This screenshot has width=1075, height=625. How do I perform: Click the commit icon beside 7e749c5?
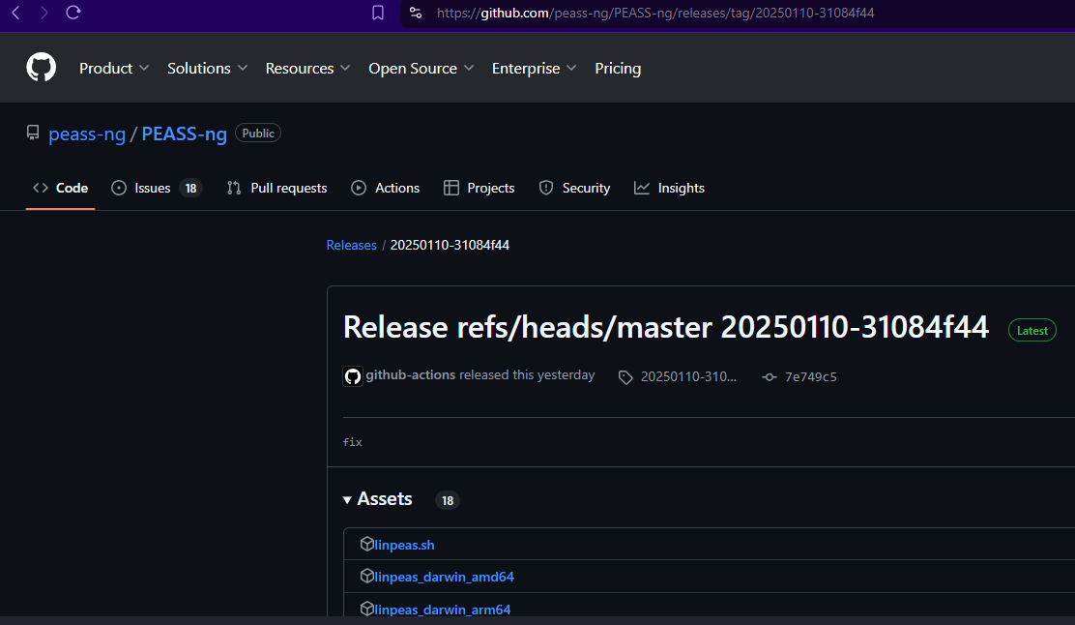770,377
